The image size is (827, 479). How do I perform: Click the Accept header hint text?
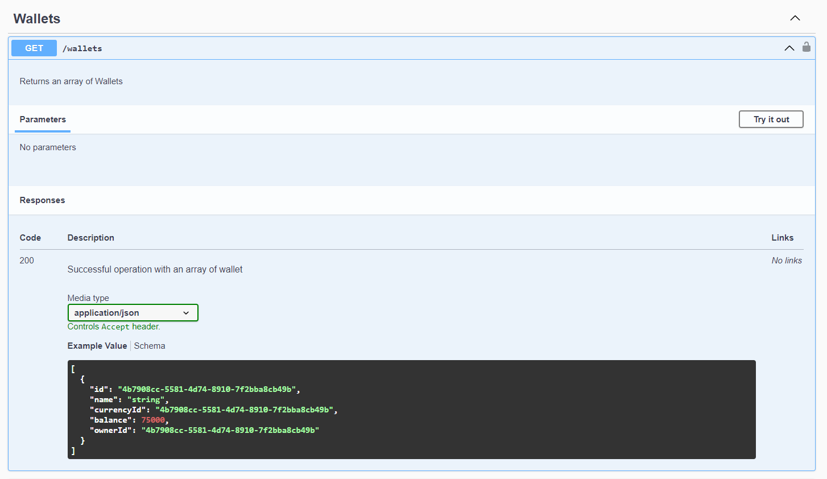(114, 327)
